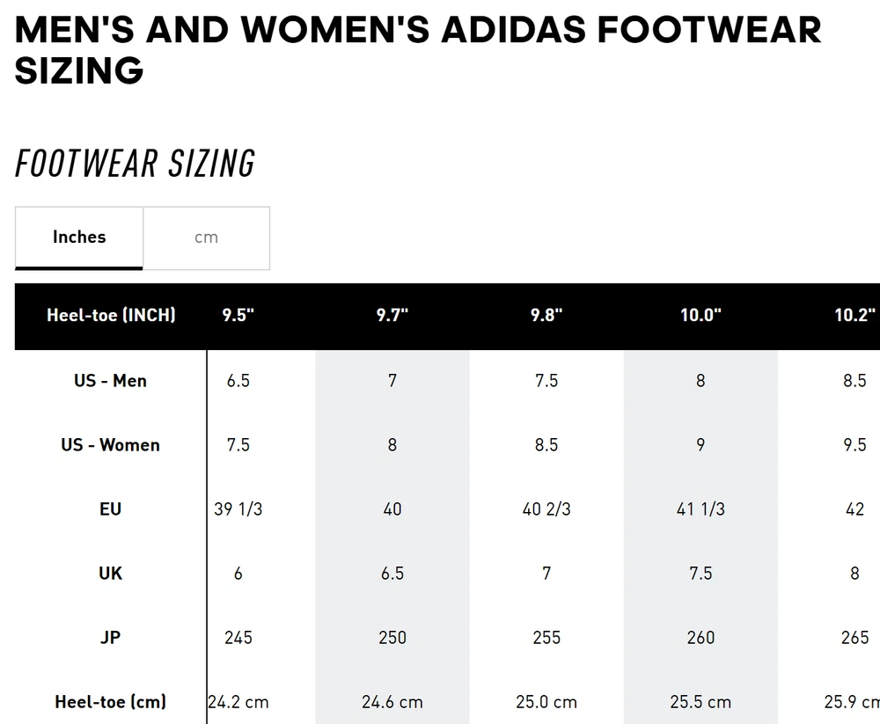Screen dimensions: 880x724
Task: Click the Heel-toe (INCH) header cell
Action: pos(111,315)
